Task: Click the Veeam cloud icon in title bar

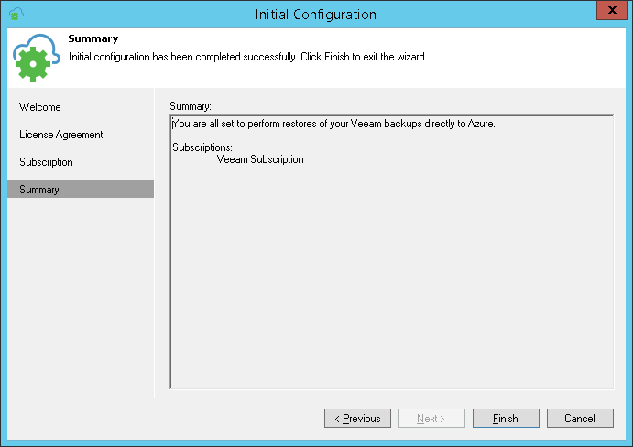Action: [x=16, y=14]
